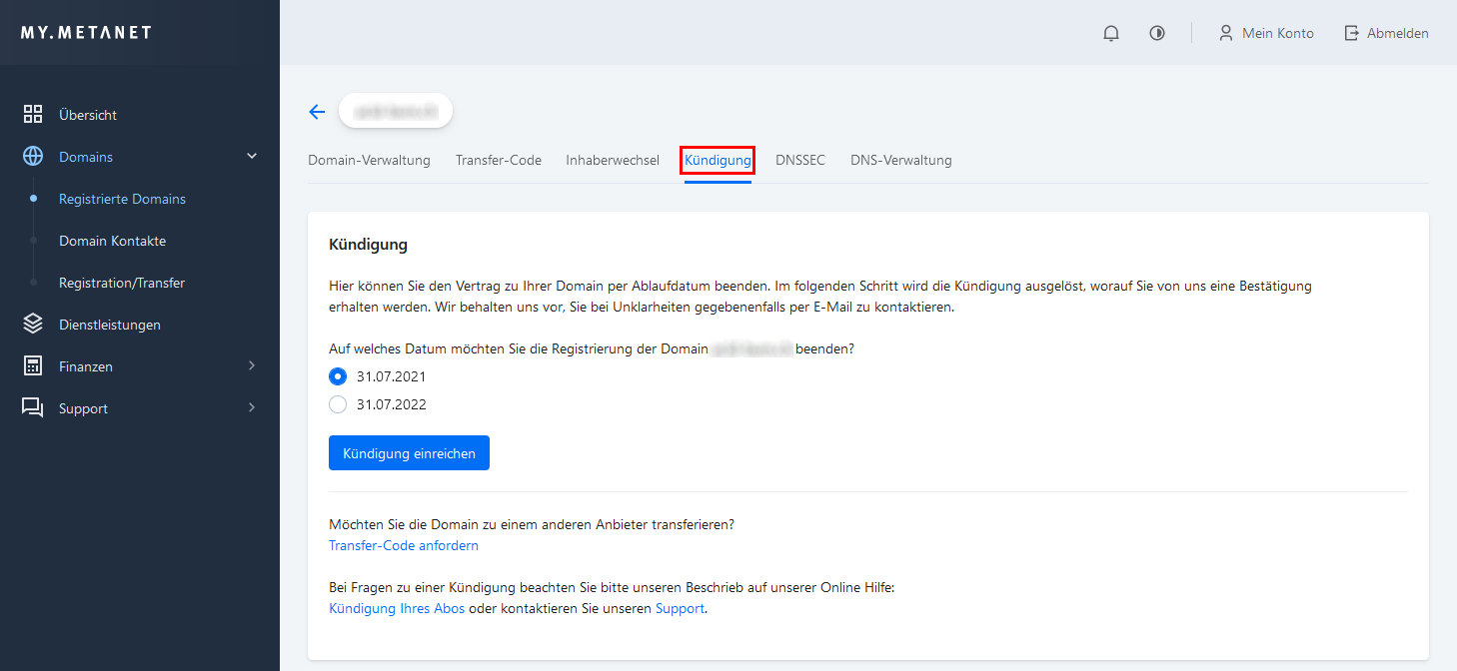1457x671 pixels.
Task: Toggle the dark mode contrast icon
Action: pyautogui.click(x=1157, y=33)
